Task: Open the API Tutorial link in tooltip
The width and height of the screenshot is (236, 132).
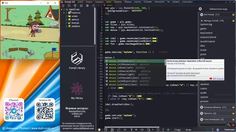Action: click(218, 78)
